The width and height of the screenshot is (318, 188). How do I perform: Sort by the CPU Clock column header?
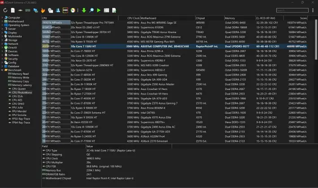129,18
